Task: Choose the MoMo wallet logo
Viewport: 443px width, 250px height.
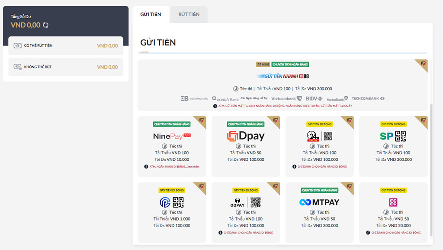Action: 393,202
